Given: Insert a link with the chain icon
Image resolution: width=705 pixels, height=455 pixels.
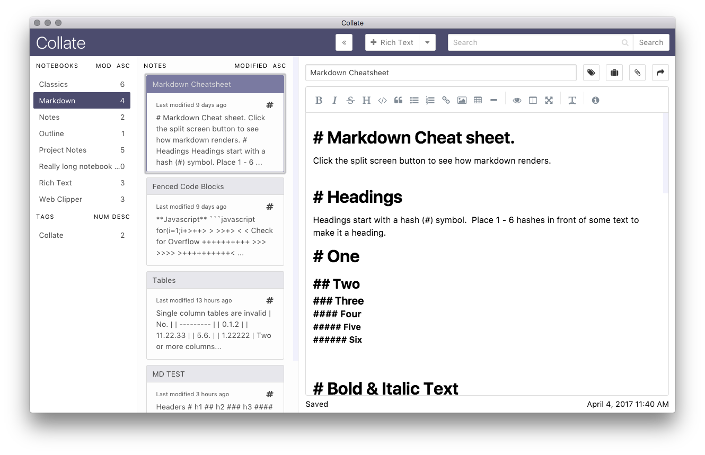Looking at the screenshot, I should (446, 100).
